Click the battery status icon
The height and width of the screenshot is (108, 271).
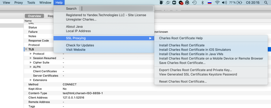[x=239, y=3]
